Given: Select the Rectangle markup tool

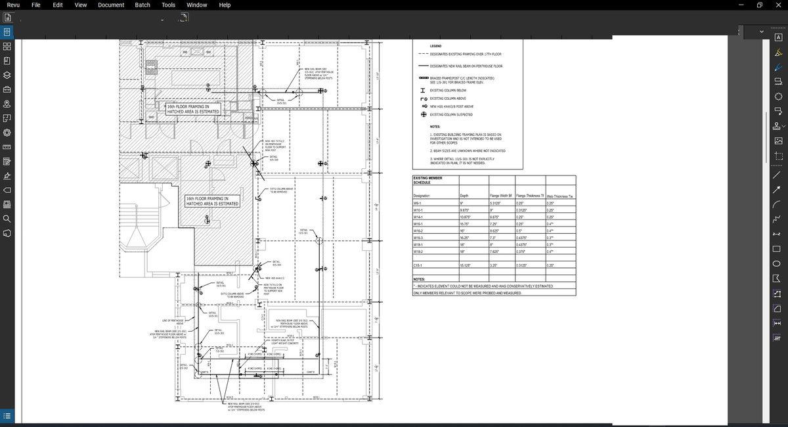Looking at the screenshot, I should [x=778, y=249].
